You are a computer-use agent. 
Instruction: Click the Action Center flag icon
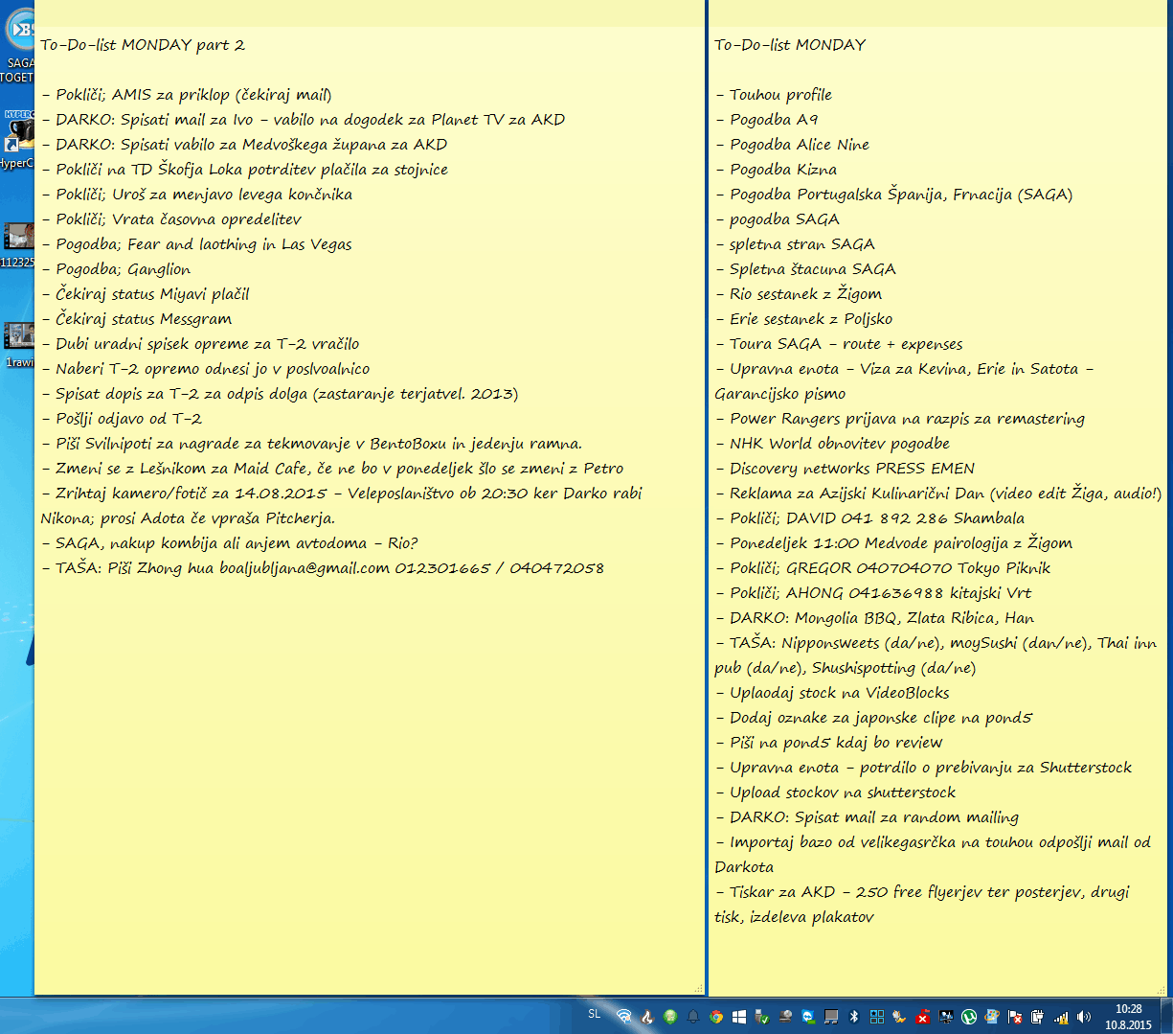point(1014,1017)
